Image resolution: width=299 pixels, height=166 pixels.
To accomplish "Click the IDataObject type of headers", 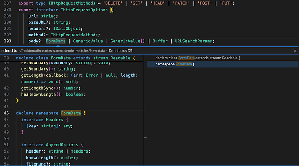I will click(x=67, y=29).
